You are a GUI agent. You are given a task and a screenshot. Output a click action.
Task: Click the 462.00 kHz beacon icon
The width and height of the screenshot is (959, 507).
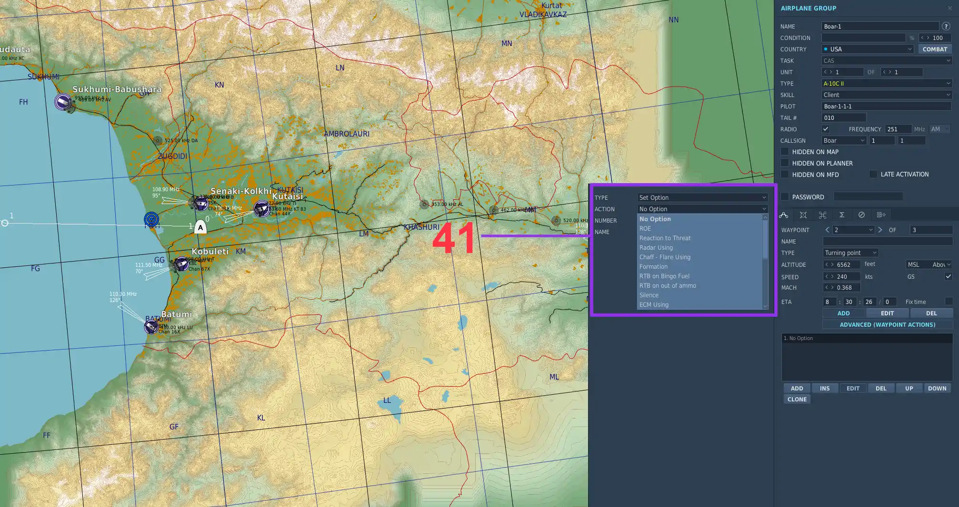pos(494,210)
